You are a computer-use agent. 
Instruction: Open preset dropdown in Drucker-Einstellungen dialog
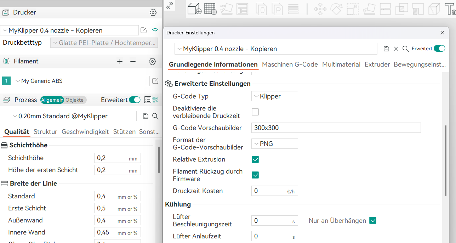click(x=276, y=49)
